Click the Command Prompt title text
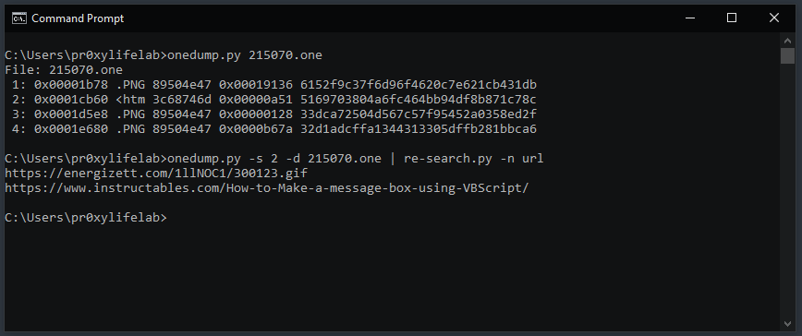Screen dimensions: 802x336 78,18
